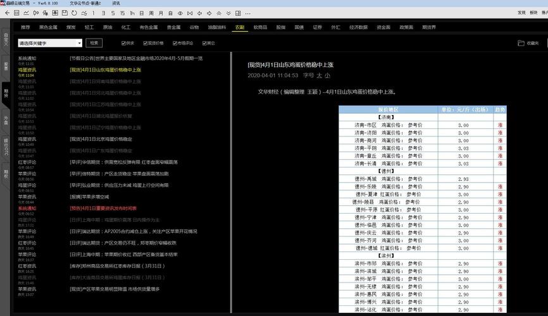Click the left pointing arrow icon
The width and height of the screenshot is (548, 316).
[x=199, y=13]
